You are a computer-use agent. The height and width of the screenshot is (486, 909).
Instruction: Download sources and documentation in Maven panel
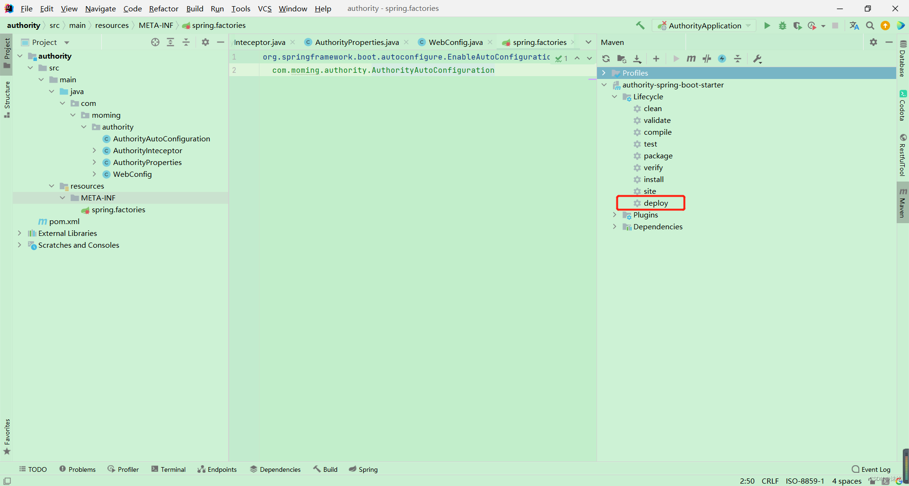click(x=638, y=59)
